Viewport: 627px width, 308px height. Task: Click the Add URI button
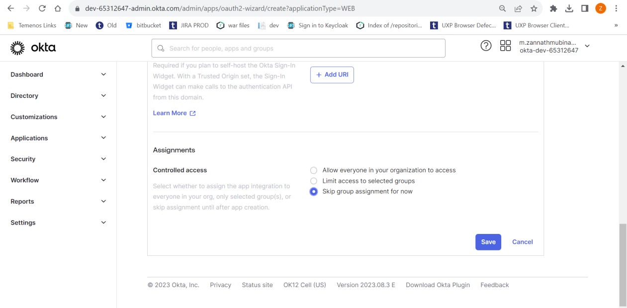(x=332, y=75)
